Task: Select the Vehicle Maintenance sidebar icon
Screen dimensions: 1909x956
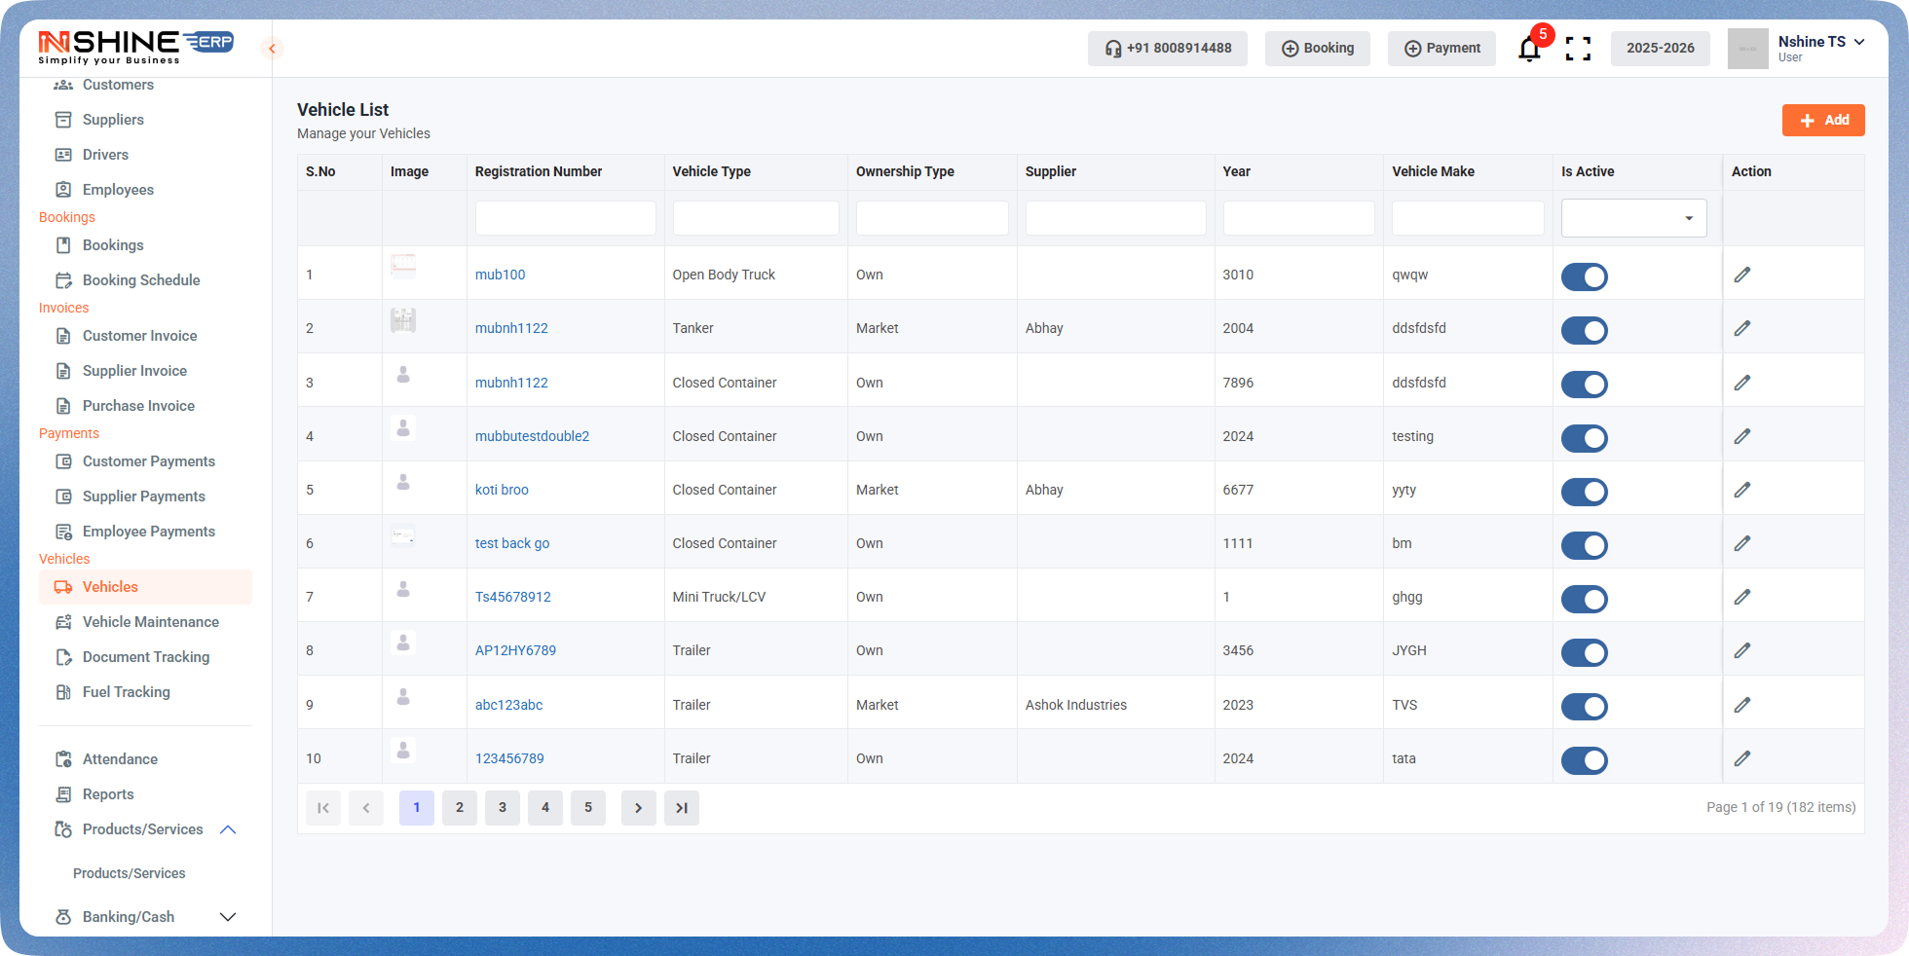Action: coord(63,622)
